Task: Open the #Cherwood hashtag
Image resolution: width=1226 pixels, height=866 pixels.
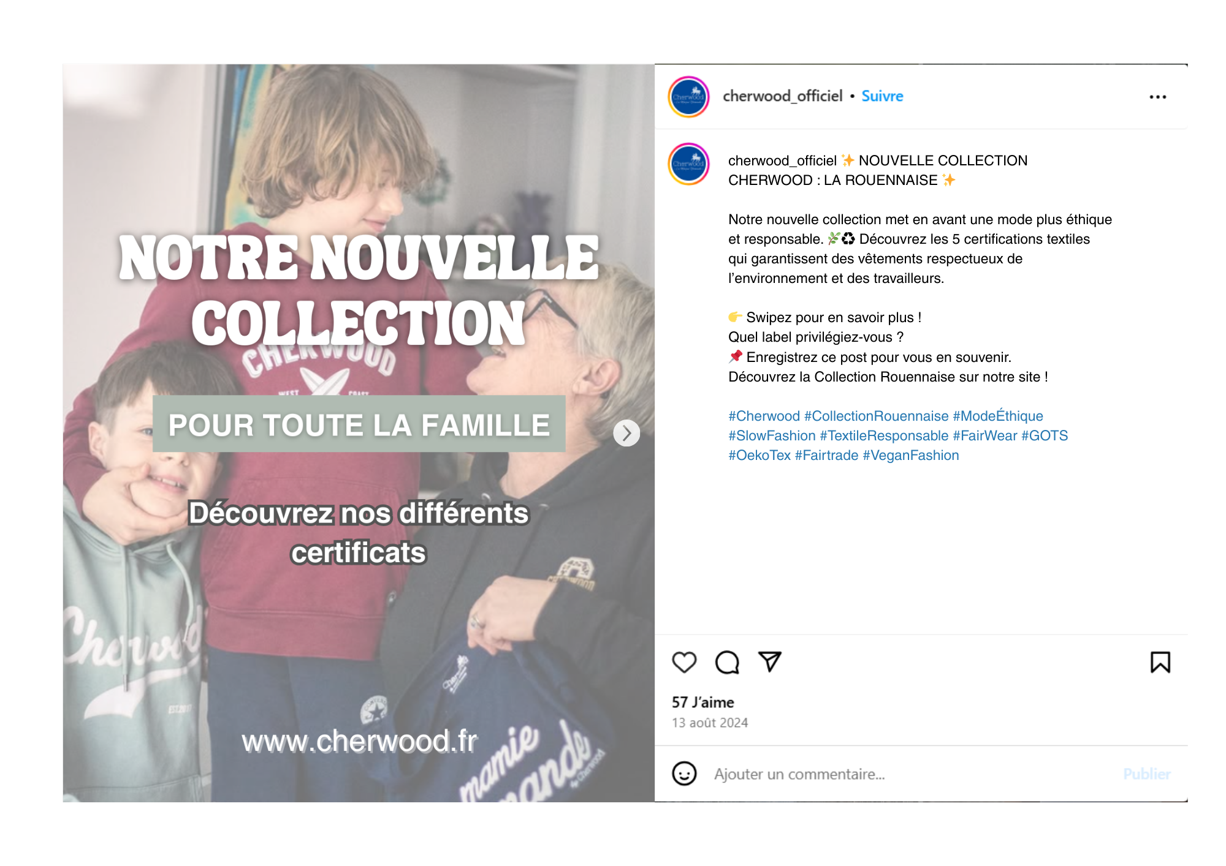Action: 764,416
